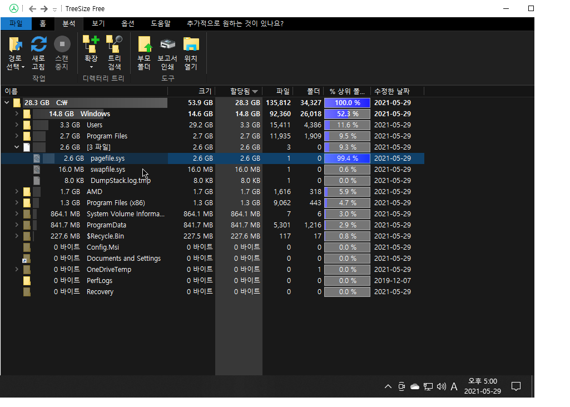
Task: Click the back arrow in title bar
Action: [32, 9]
